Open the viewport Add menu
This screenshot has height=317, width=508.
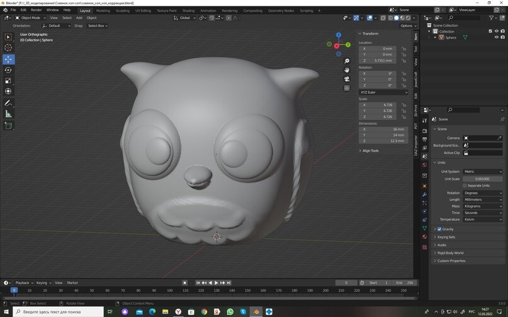[x=79, y=18]
